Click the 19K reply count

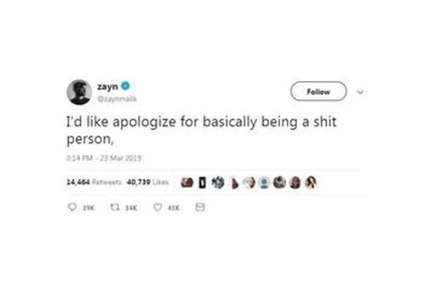[x=89, y=208]
